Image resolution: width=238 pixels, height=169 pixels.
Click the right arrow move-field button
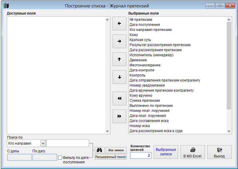tap(119, 41)
